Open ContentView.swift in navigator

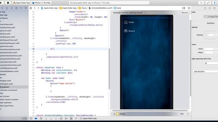point(6,24)
